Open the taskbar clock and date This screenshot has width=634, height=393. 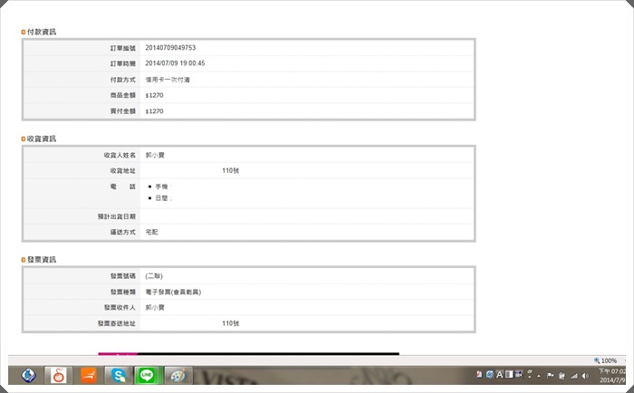(611, 375)
